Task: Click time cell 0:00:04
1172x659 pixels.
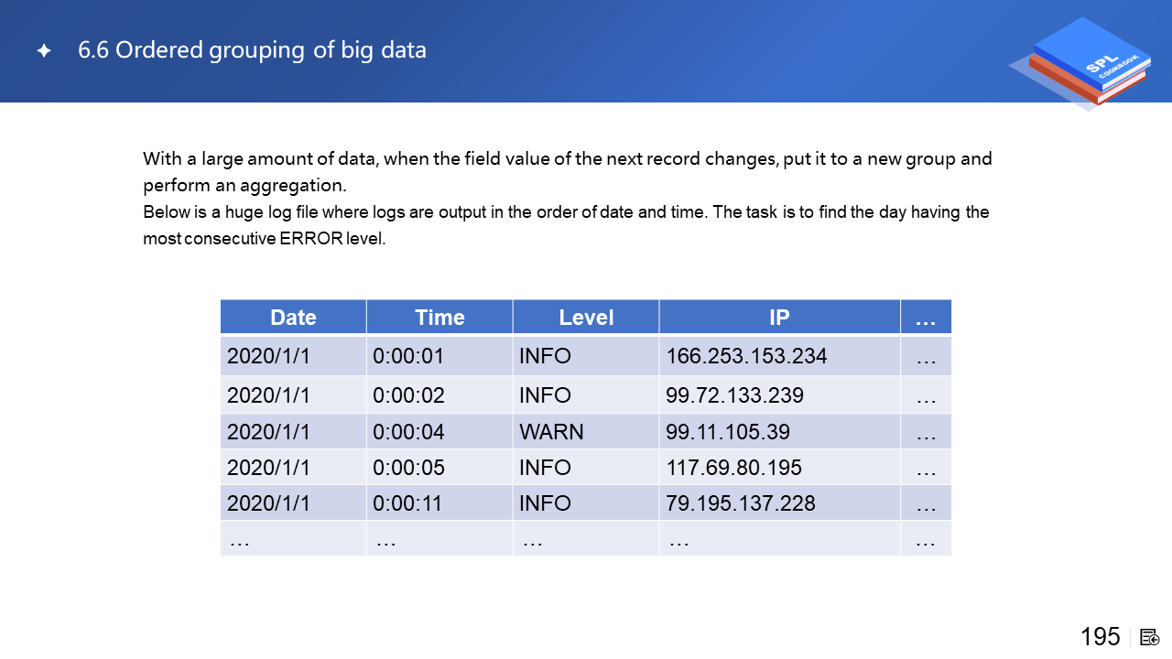Action: [x=408, y=432]
